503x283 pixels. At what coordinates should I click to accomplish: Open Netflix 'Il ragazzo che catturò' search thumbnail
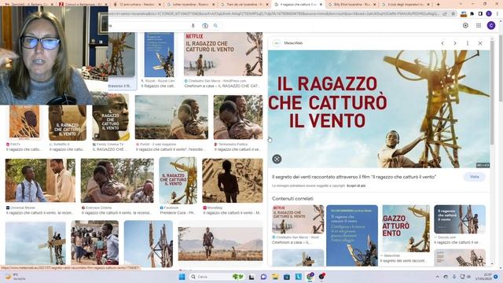223,54
